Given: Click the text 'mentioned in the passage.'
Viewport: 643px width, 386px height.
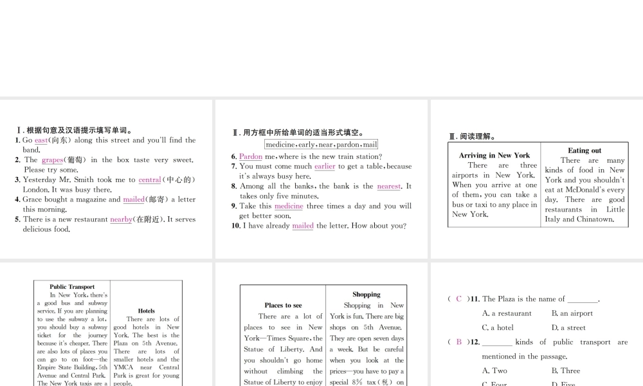Looking at the screenshot, I should pos(525,356).
